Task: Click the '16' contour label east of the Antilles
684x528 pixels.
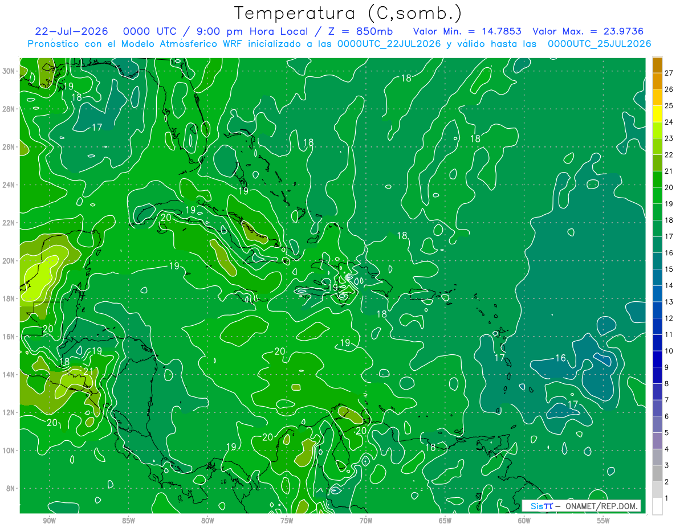Action: click(560, 358)
